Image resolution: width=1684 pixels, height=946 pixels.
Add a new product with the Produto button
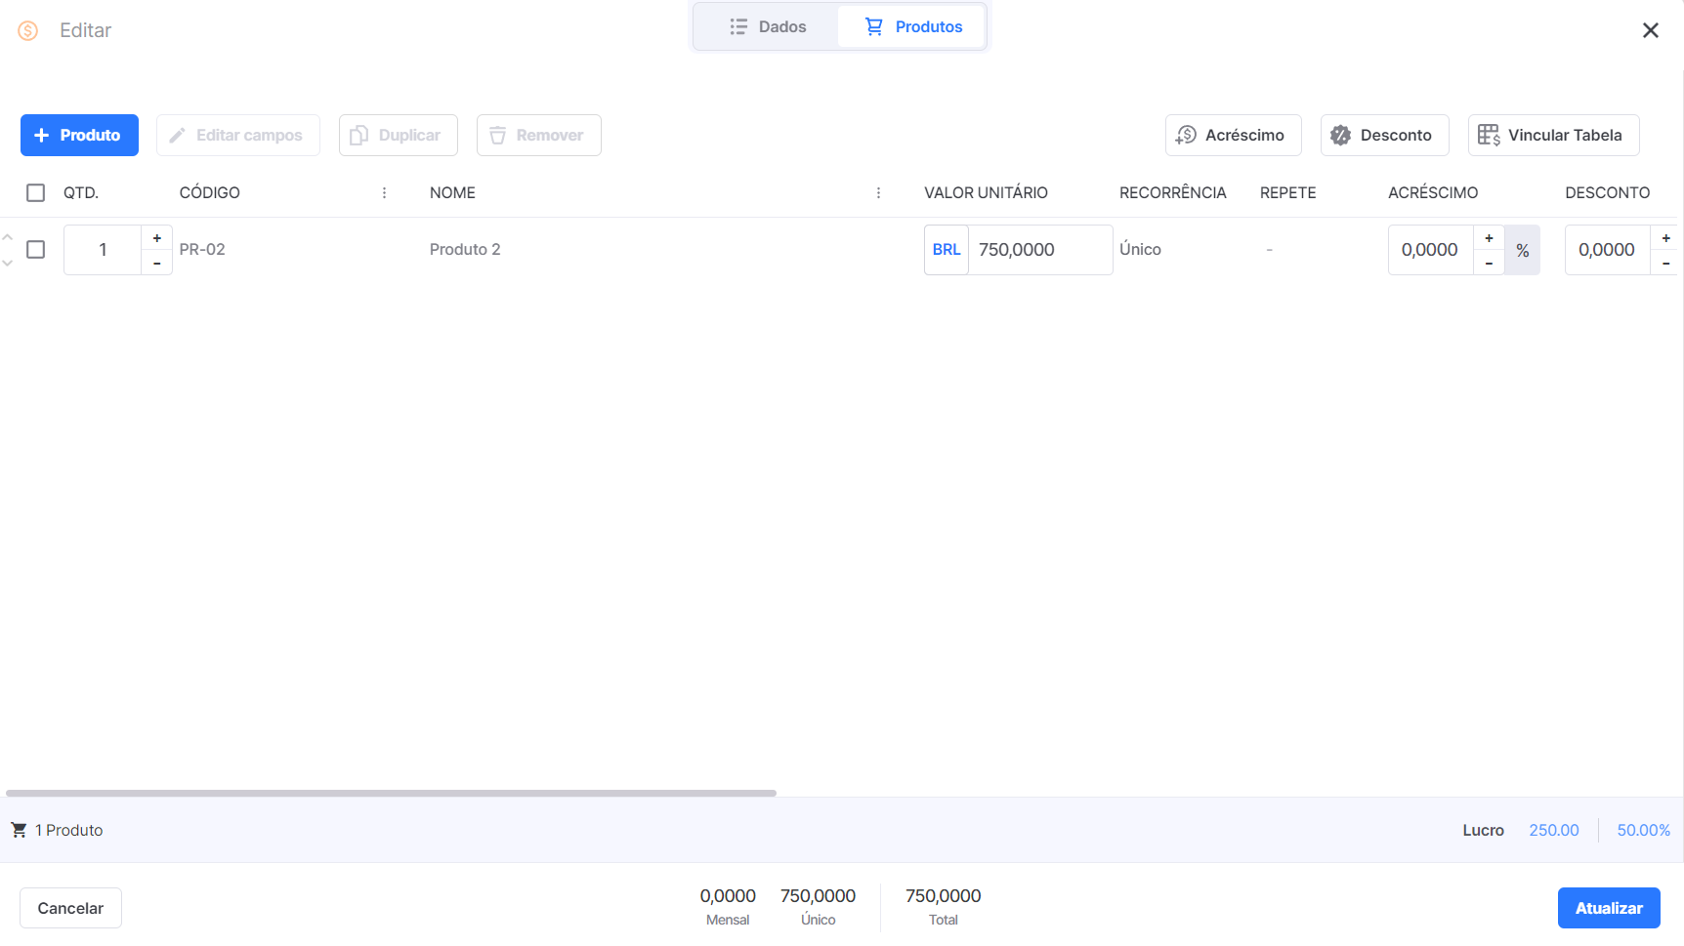tap(79, 135)
